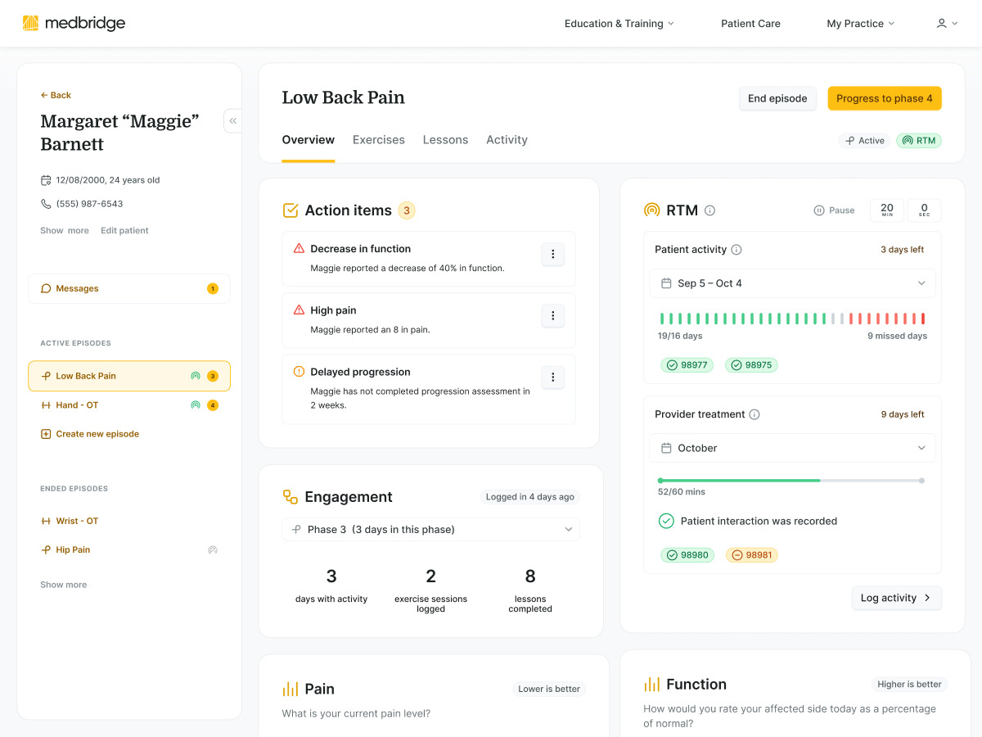The image size is (982, 737).
Task: Expand the Sep 5 – Oct 4 date selector
Action: [792, 283]
